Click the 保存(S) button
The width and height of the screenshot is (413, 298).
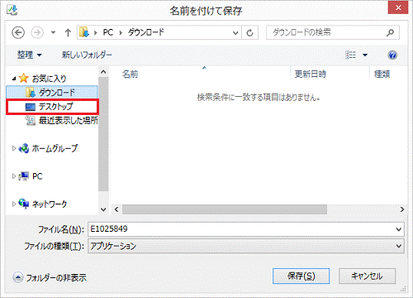301,276
